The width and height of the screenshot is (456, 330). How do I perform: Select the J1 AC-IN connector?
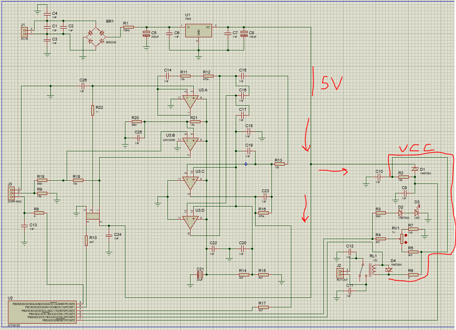coord(24,31)
